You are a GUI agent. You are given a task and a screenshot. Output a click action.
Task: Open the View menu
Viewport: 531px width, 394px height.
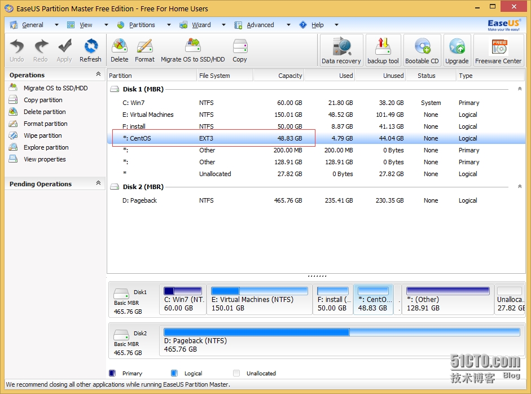(86, 25)
